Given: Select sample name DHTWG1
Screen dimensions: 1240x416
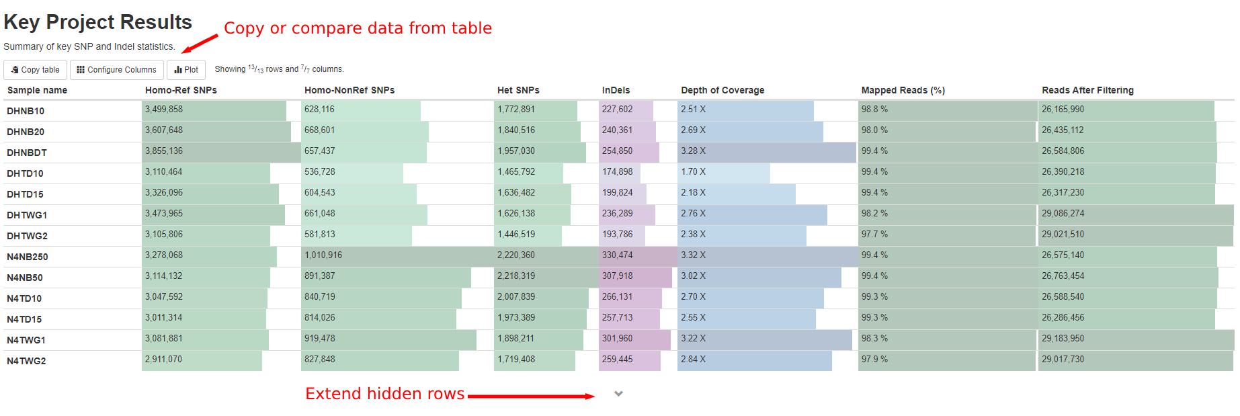Looking at the screenshot, I should click(x=27, y=216).
